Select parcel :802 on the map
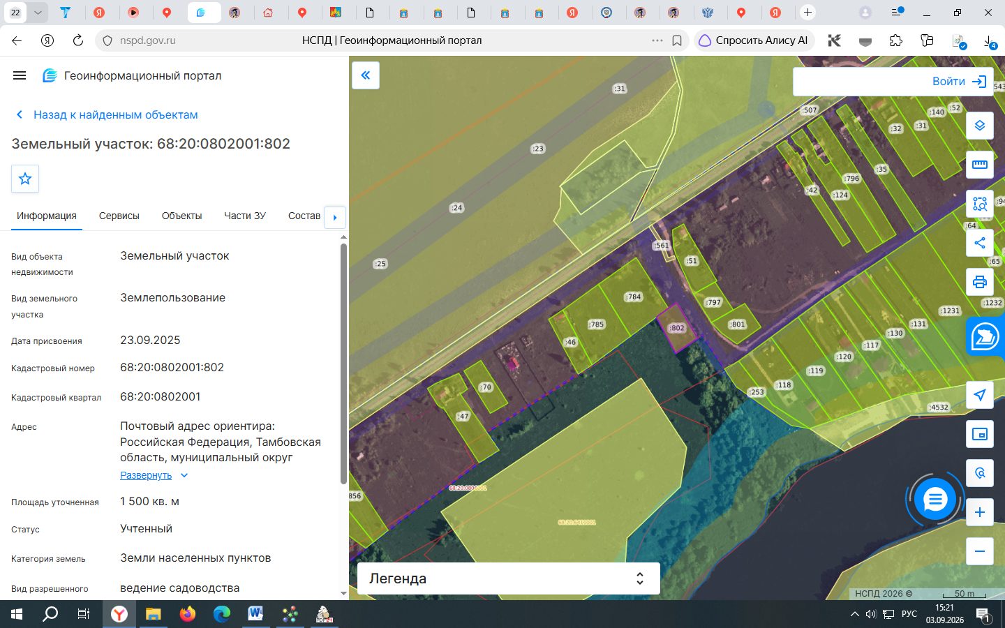Screen dimensions: 1005x628 tap(677, 327)
